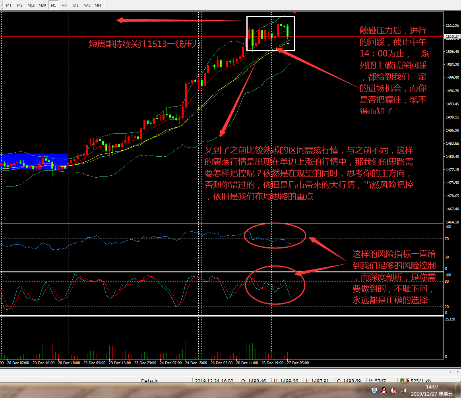Click the muted volume speaker icon
The width and height of the screenshot is (461, 398).
pos(393,391)
